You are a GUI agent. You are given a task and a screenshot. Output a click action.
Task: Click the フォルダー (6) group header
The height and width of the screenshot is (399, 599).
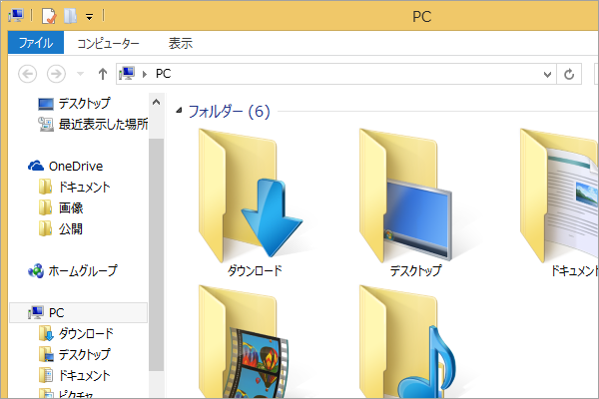230,112
